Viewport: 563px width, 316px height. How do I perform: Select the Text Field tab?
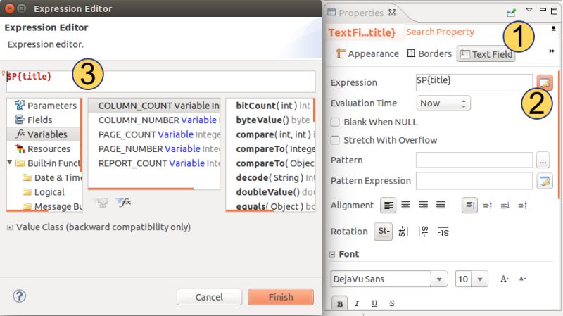pos(486,54)
